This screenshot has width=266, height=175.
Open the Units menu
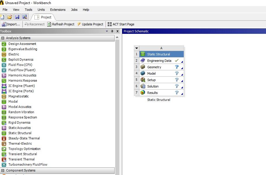[x=41, y=10]
